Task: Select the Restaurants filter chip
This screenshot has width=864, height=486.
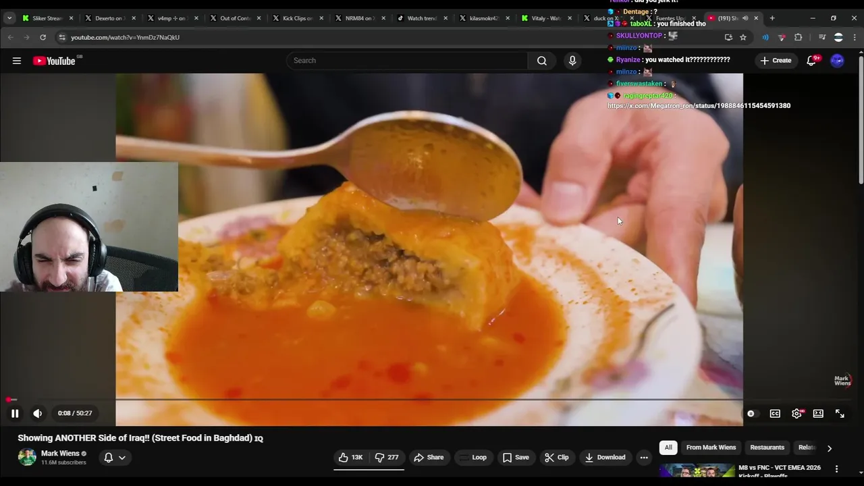Action: (x=767, y=448)
